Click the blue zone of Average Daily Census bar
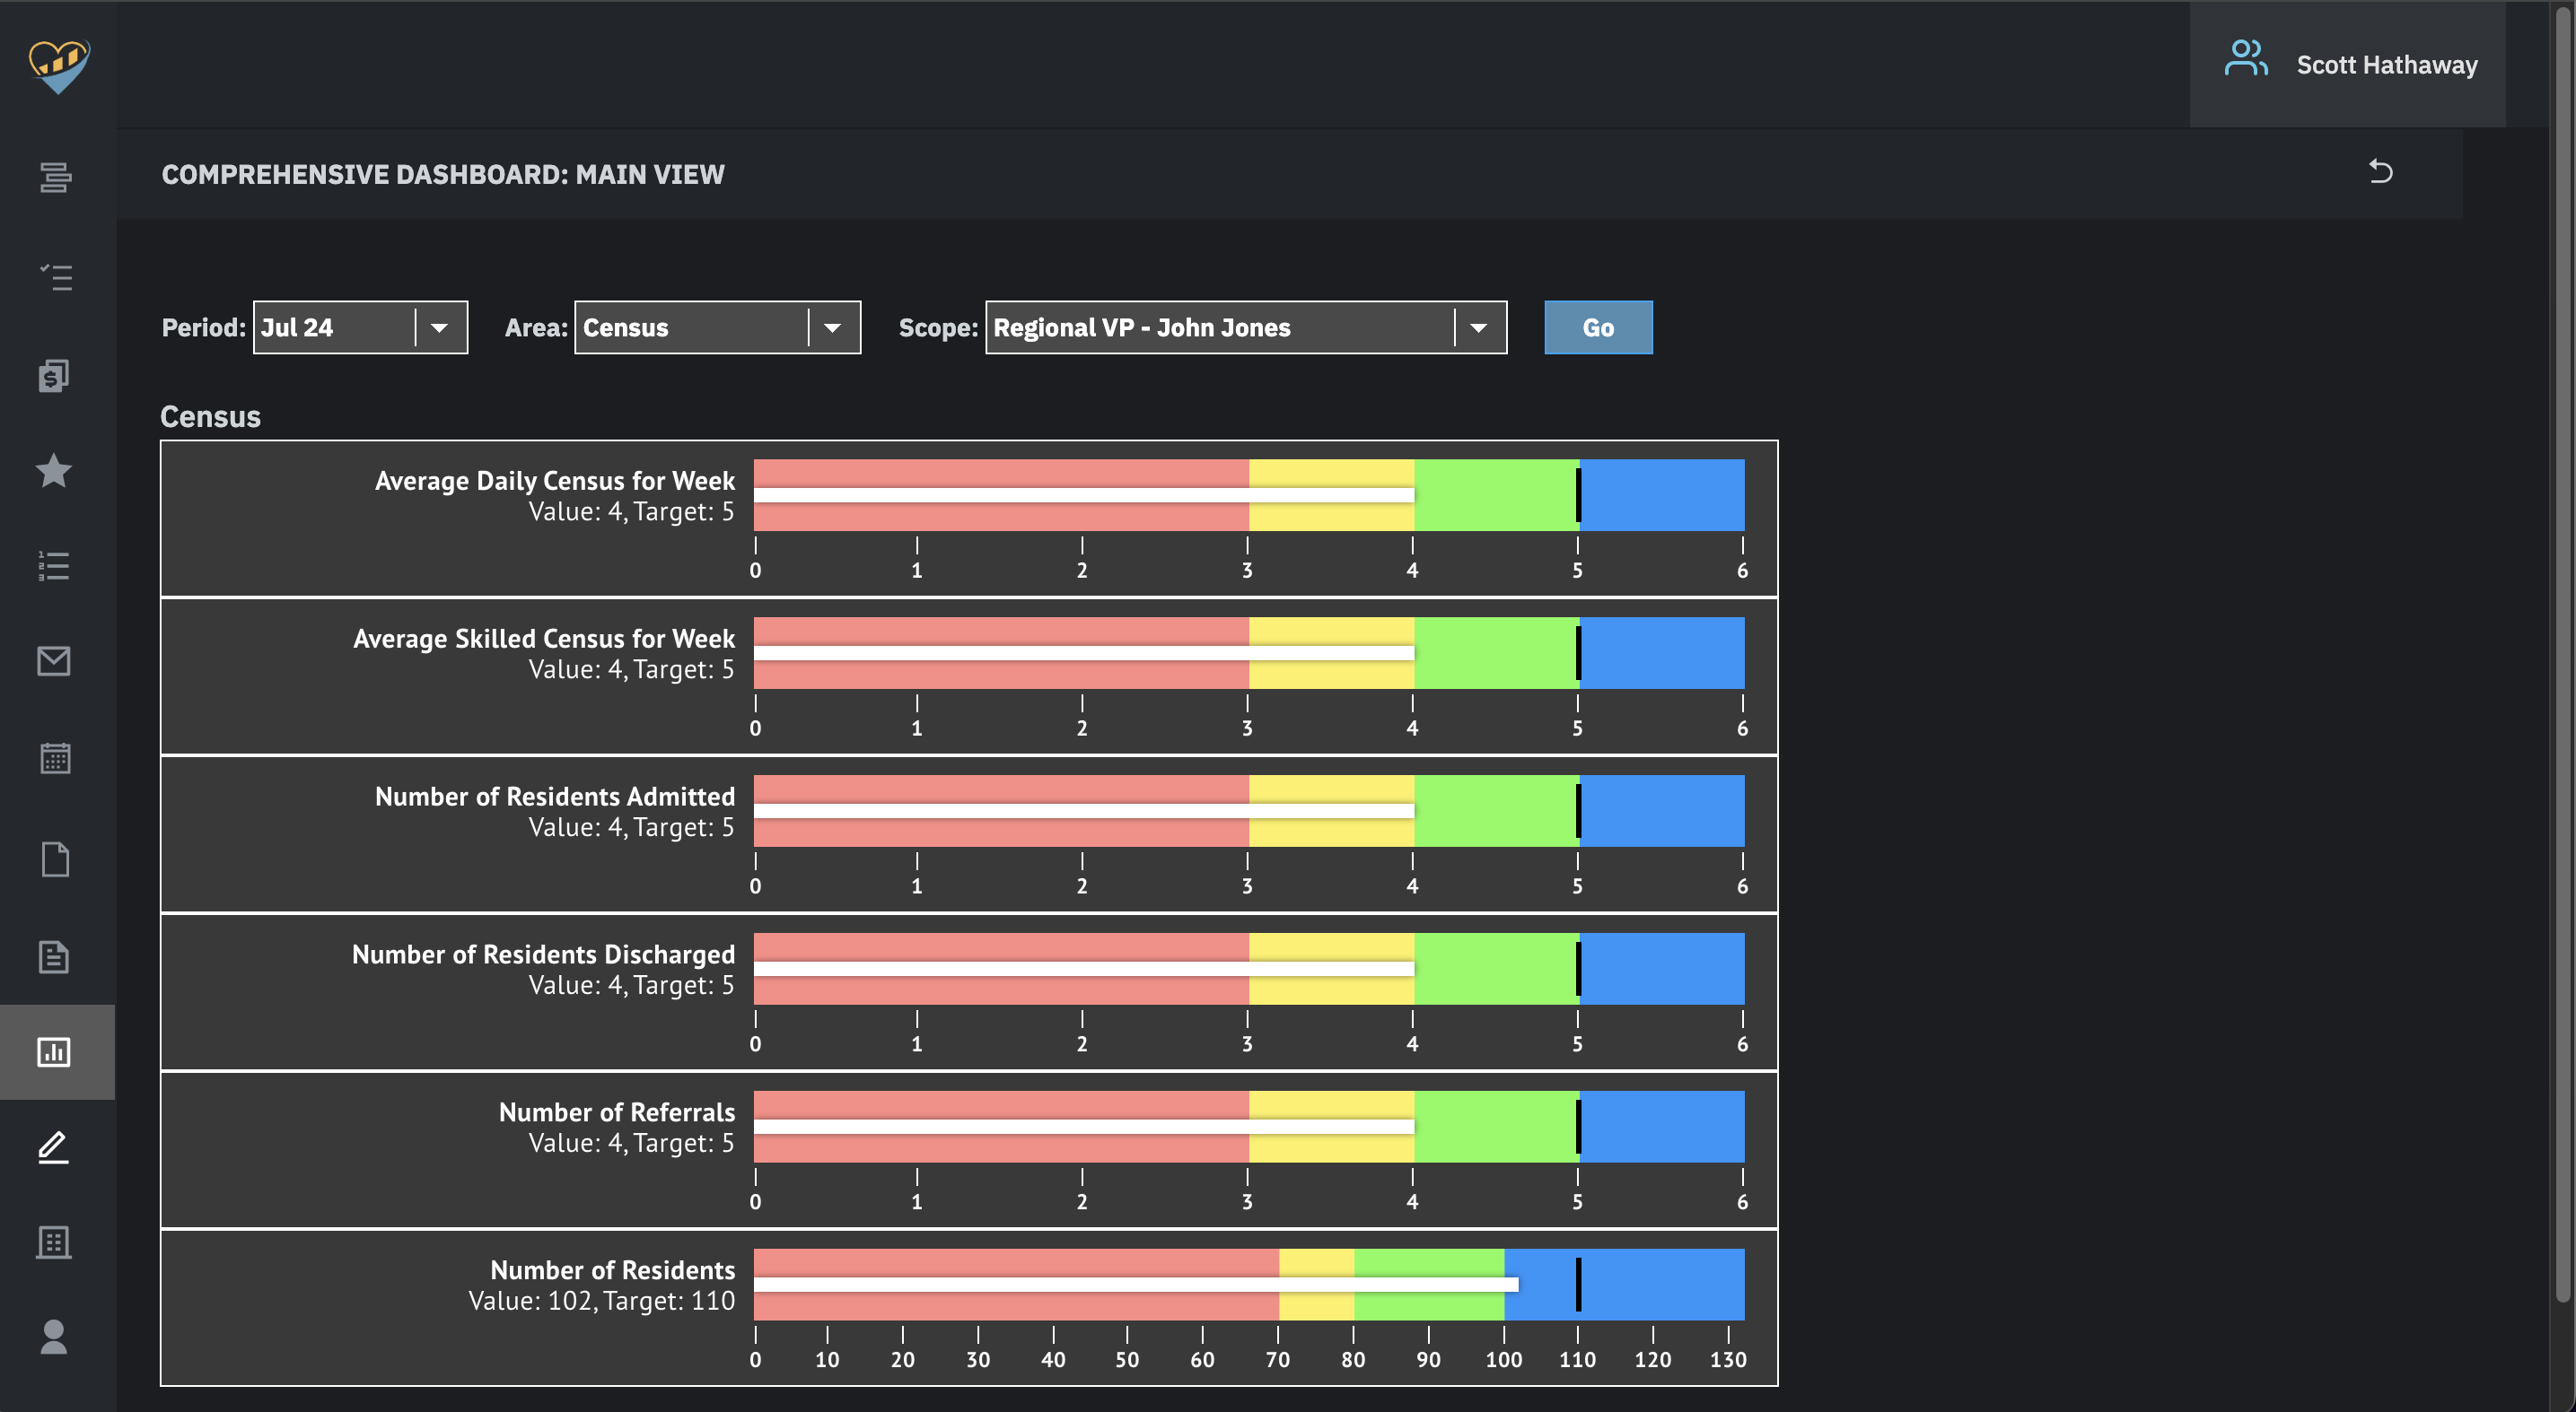The image size is (2576, 1412). (x=1663, y=494)
